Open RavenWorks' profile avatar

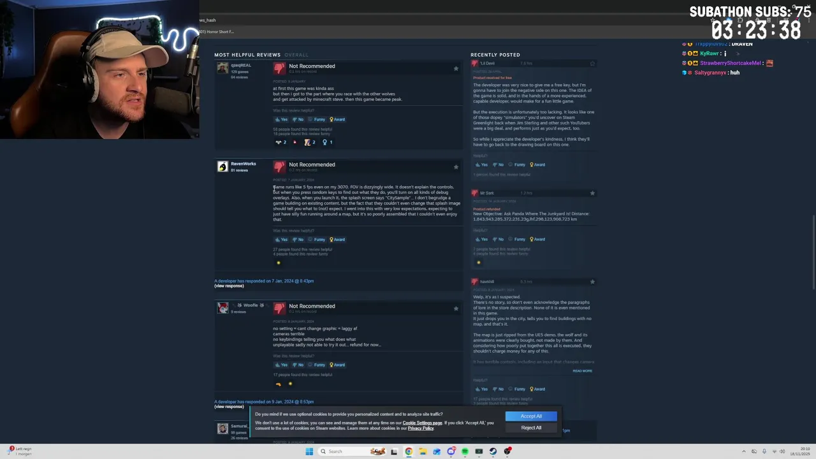(222, 167)
